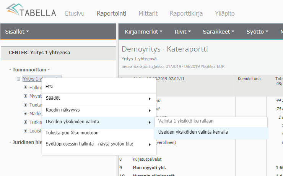Image resolution: width=283 pixels, height=176 pixels.
Task: Click the Tabella logo
Action: pyautogui.click(x=31, y=12)
